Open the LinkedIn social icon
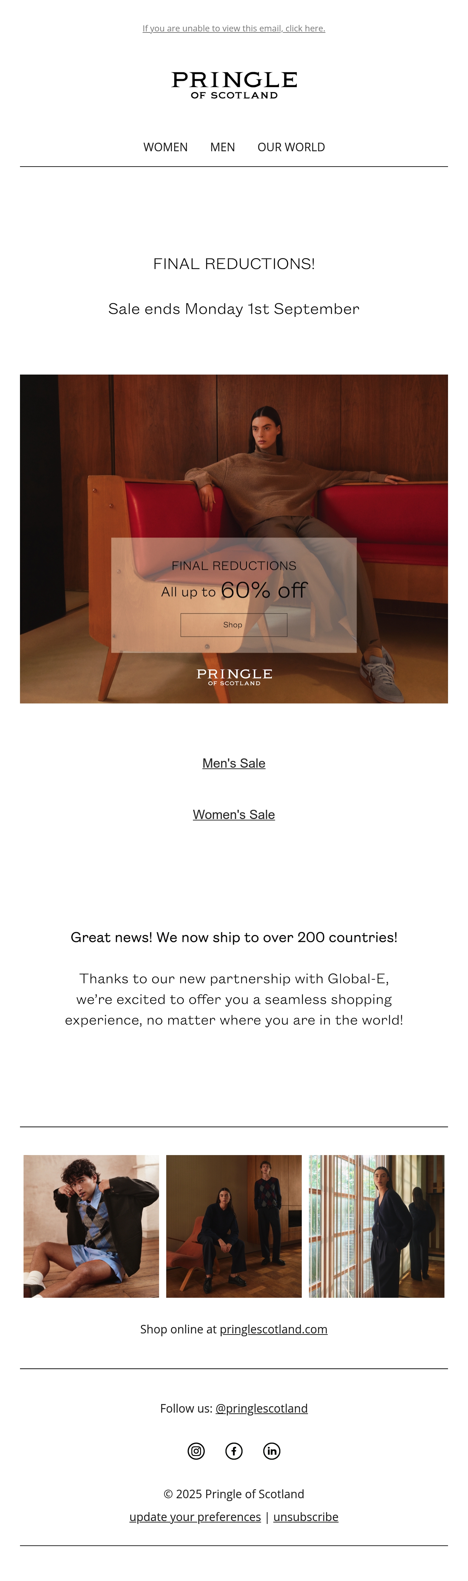468x1581 pixels. pos(272,1451)
